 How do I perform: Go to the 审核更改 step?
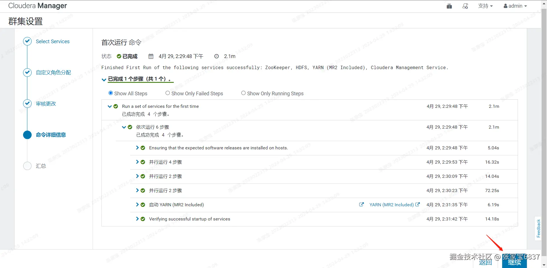pos(46,104)
